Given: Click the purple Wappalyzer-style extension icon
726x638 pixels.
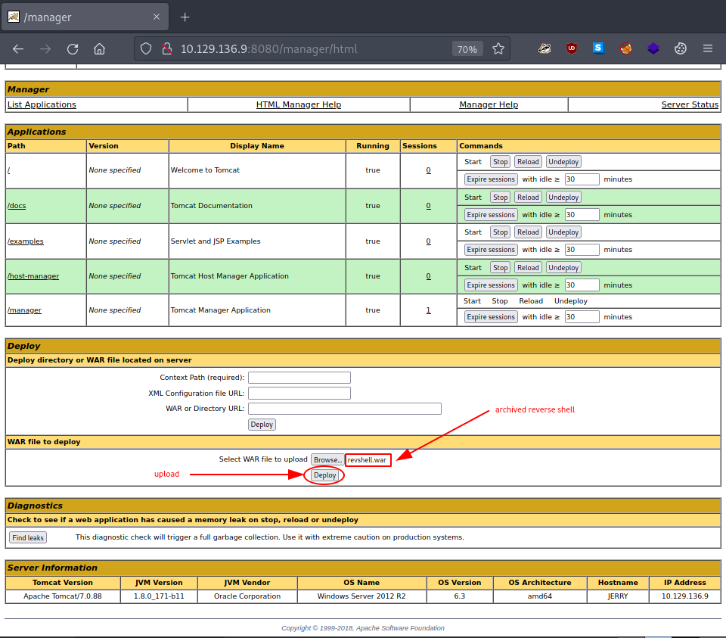Looking at the screenshot, I should coord(653,48).
